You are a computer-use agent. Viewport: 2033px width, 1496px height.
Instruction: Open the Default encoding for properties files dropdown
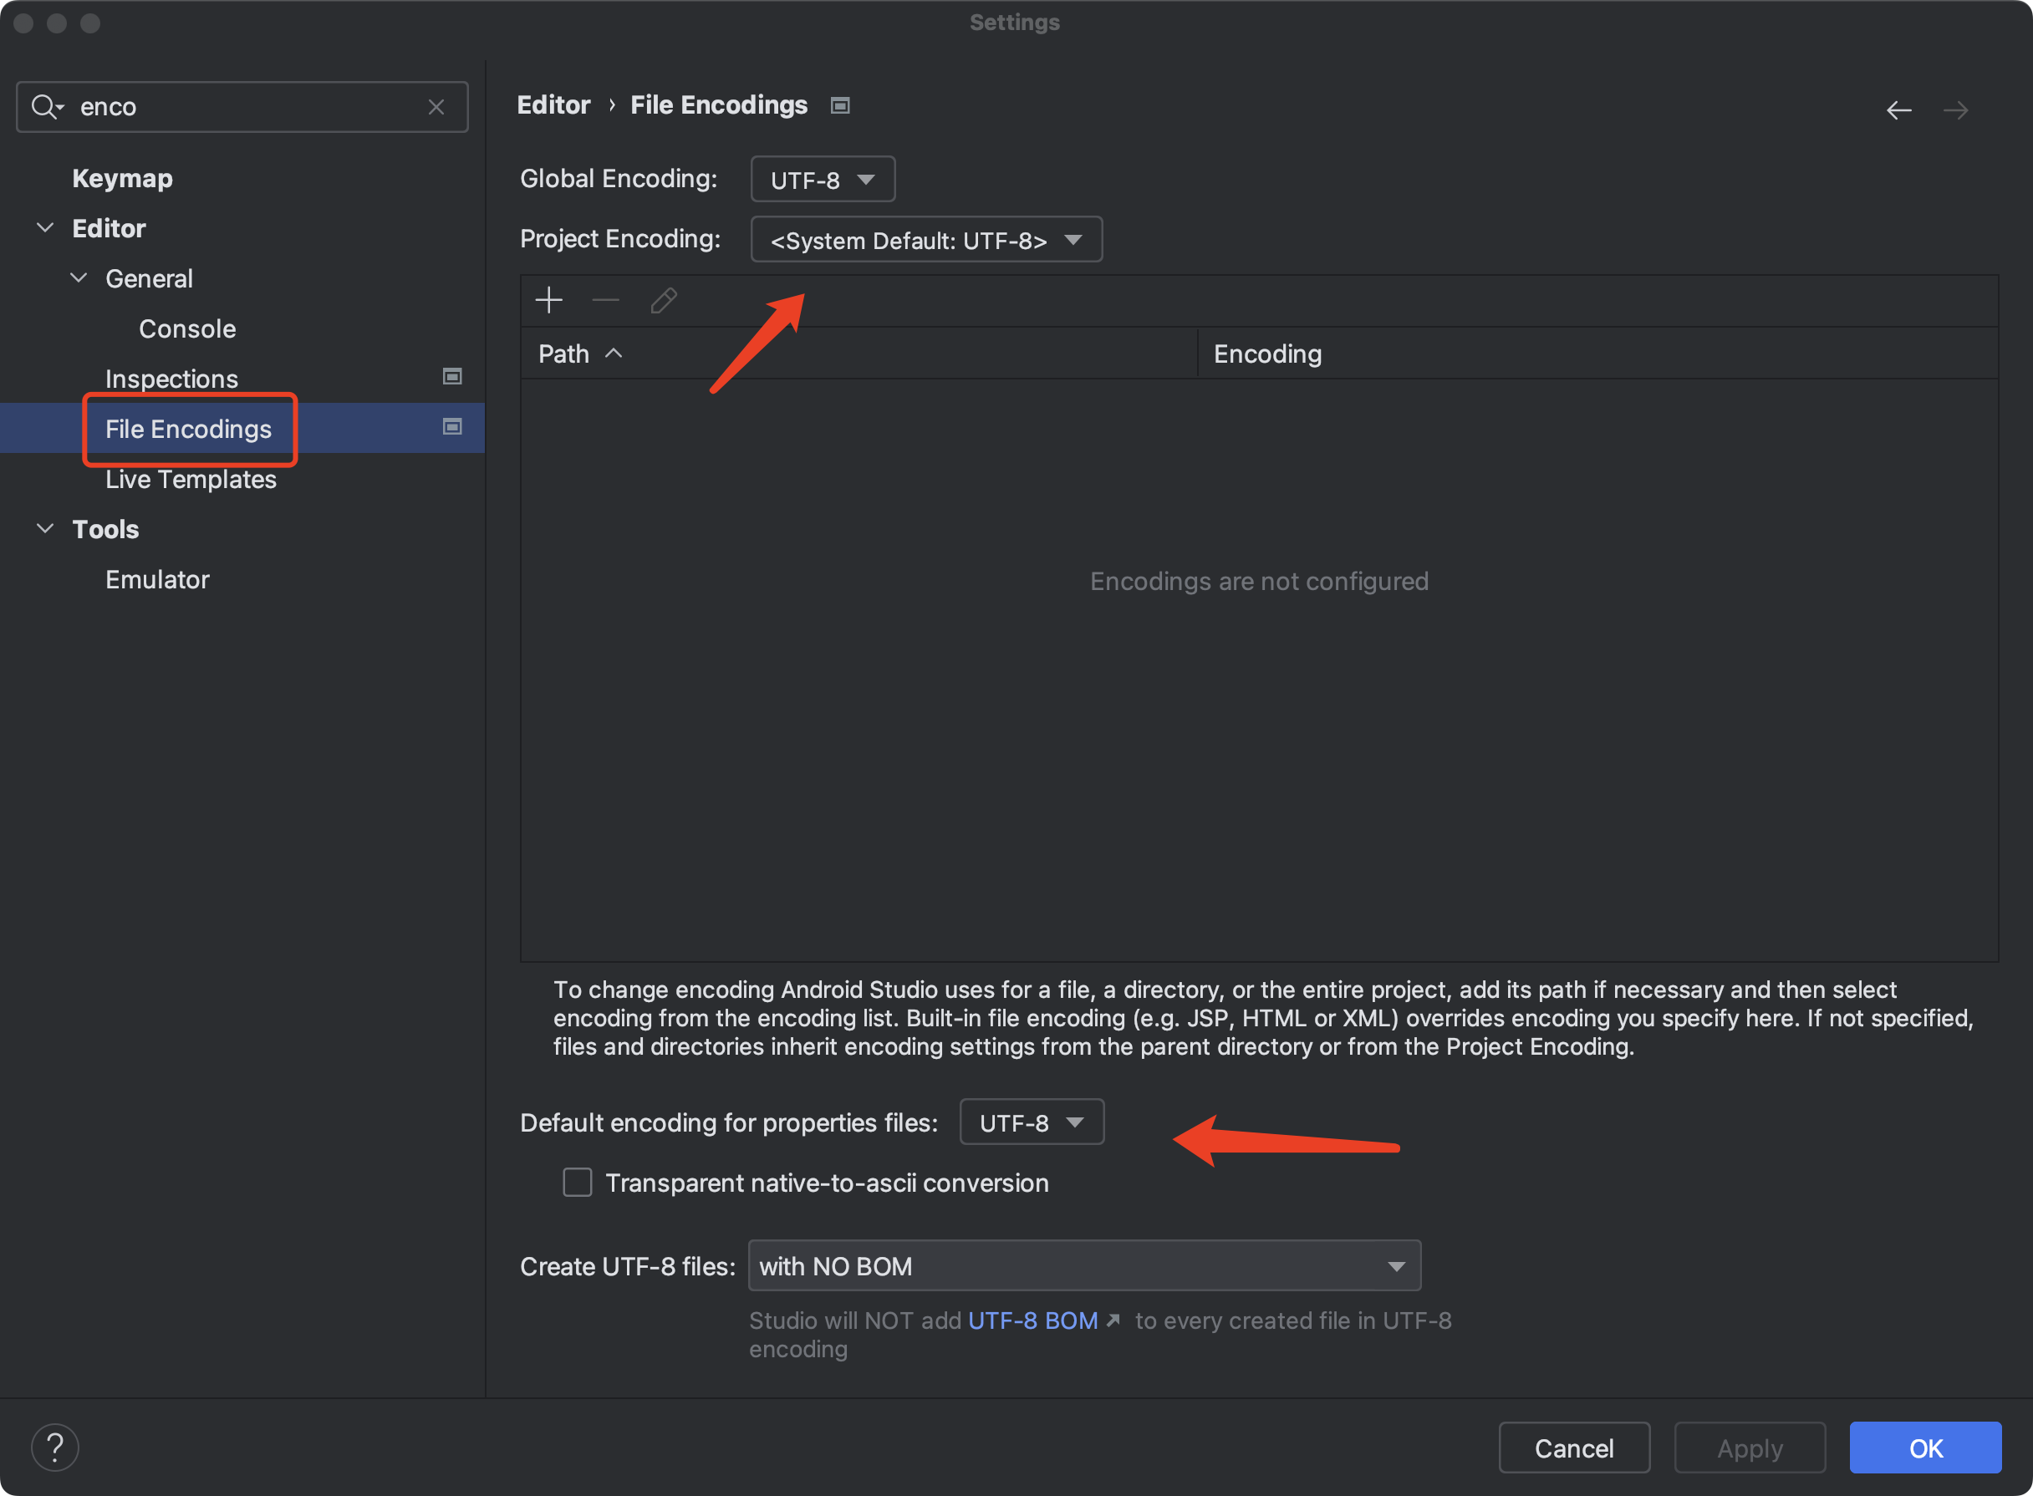click(x=1027, y=1122)
